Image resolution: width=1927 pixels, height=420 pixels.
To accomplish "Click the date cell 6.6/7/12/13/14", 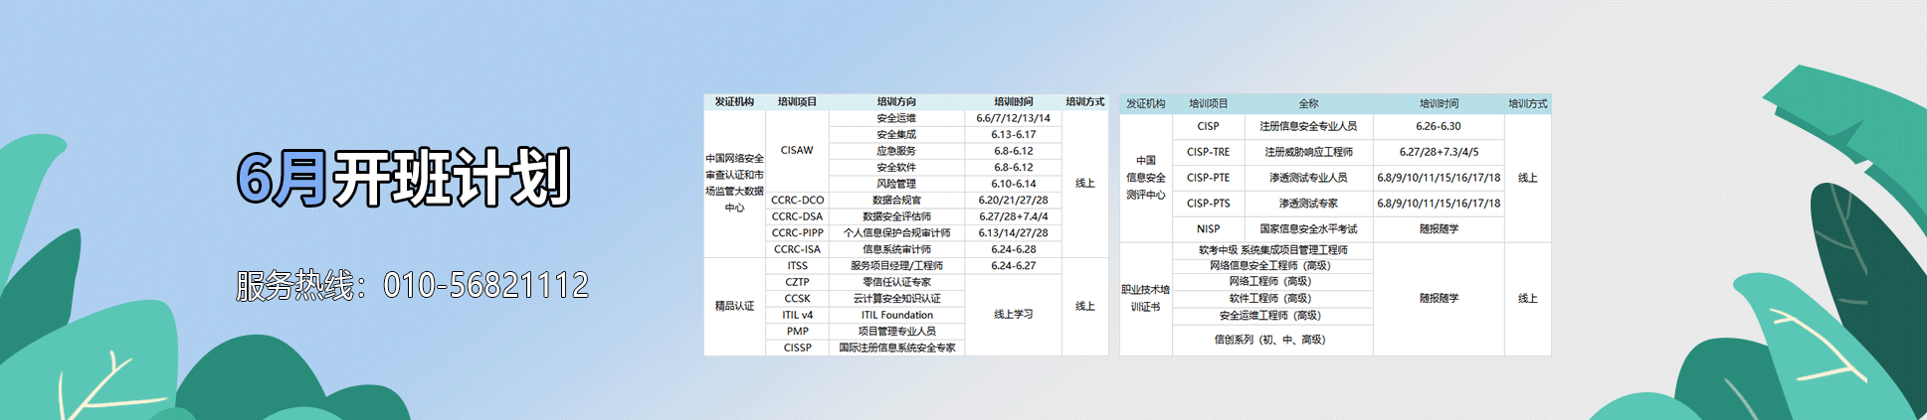I will (x=1013, y=118).
